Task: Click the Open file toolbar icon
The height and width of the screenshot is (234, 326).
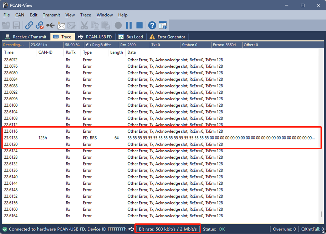Action: [x=6, y=26]
